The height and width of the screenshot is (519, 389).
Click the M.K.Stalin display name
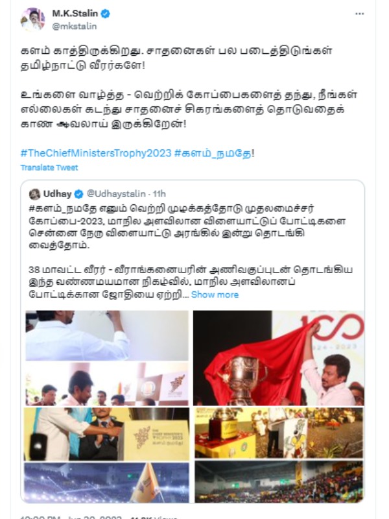(x=75, y=14)
